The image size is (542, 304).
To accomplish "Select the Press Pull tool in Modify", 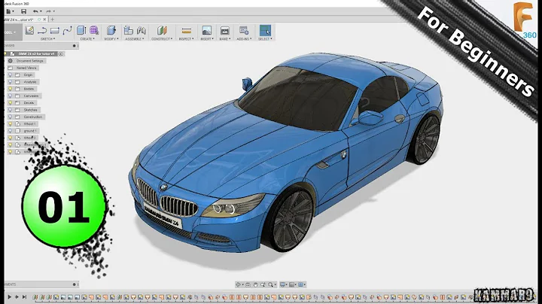I will 111,30.
